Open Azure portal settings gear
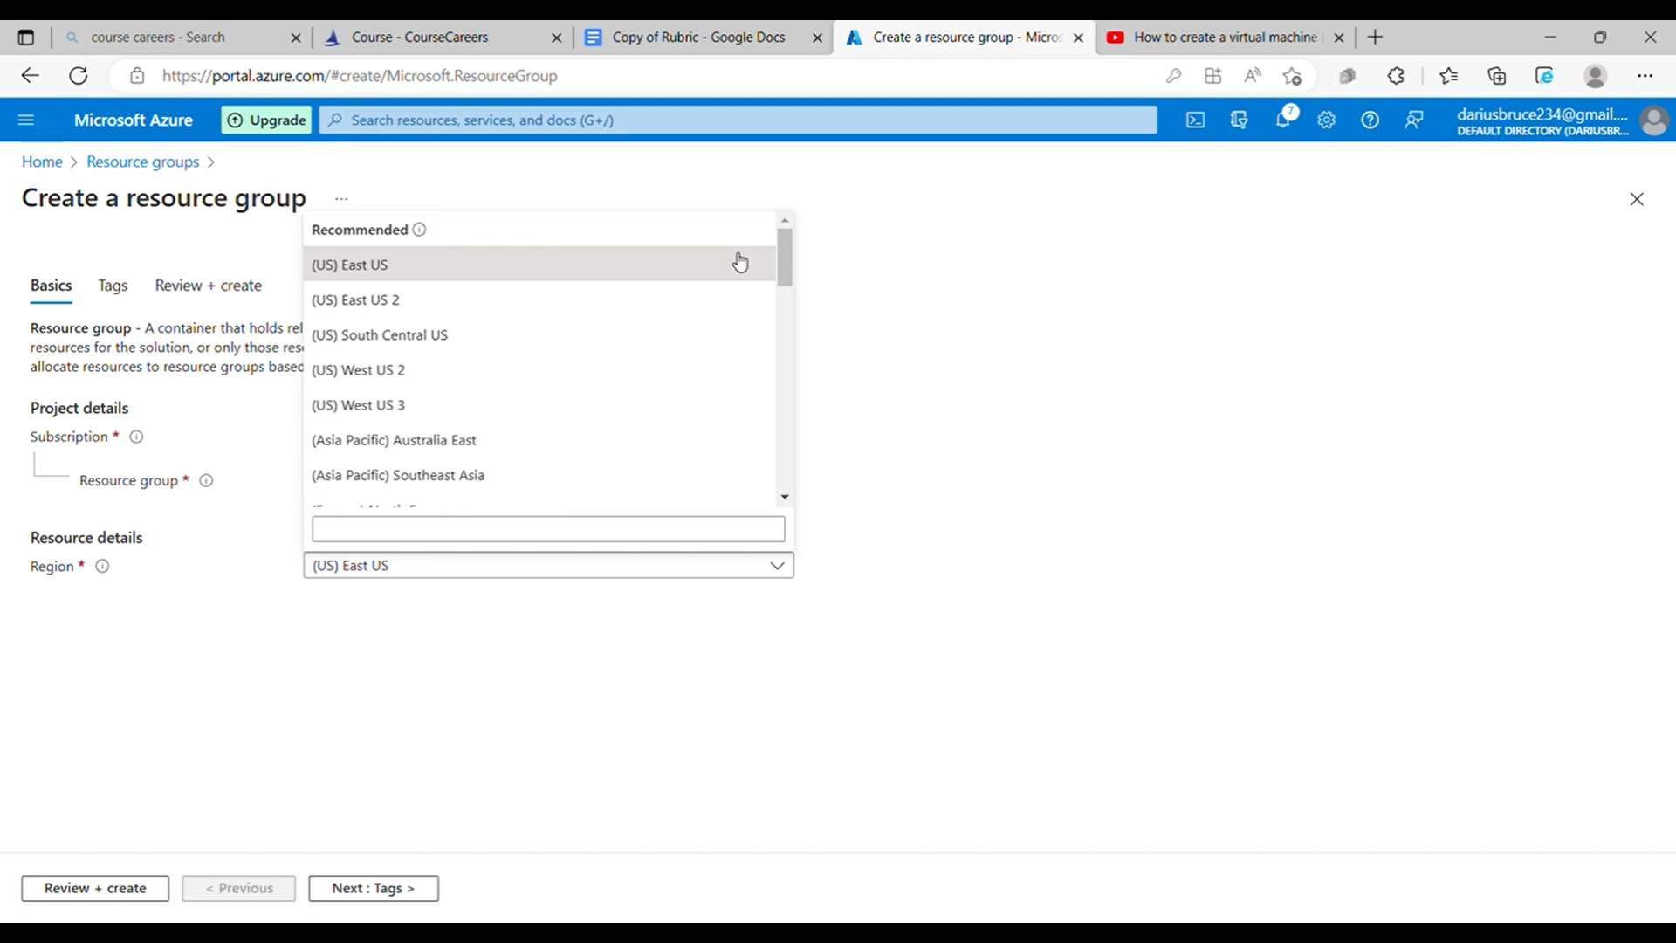Image resolution: width=1676 pixels, height=943 pixels. coord(1327,120)
